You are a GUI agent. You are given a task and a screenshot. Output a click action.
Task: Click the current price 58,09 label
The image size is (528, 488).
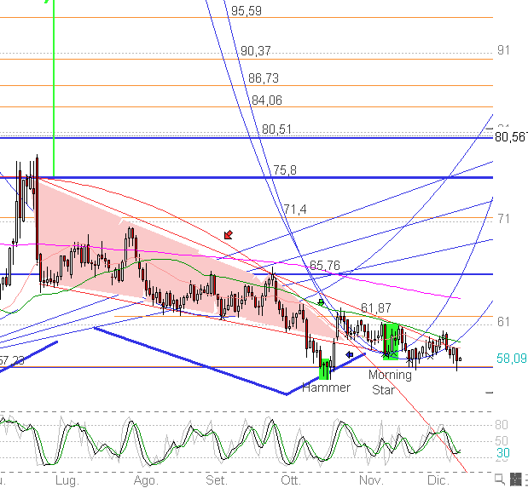pyautogui.click(x=511, y=359)
